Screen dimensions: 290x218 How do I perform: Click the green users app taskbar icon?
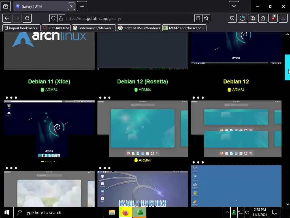pos(140,212)
